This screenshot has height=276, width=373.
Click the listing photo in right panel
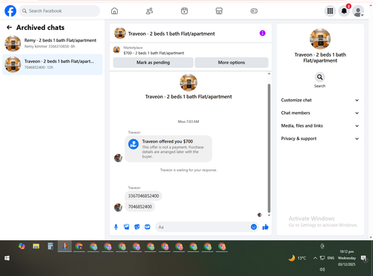click(x=320, y=39)
